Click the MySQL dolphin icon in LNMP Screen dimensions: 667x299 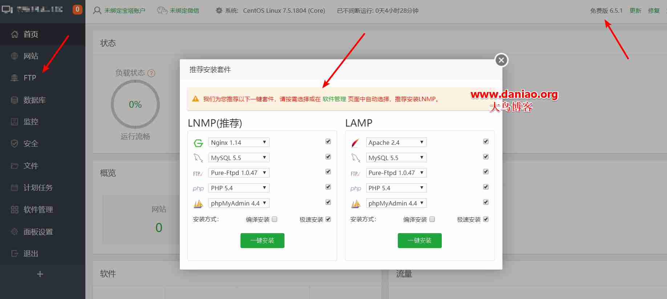coord(198,158)
